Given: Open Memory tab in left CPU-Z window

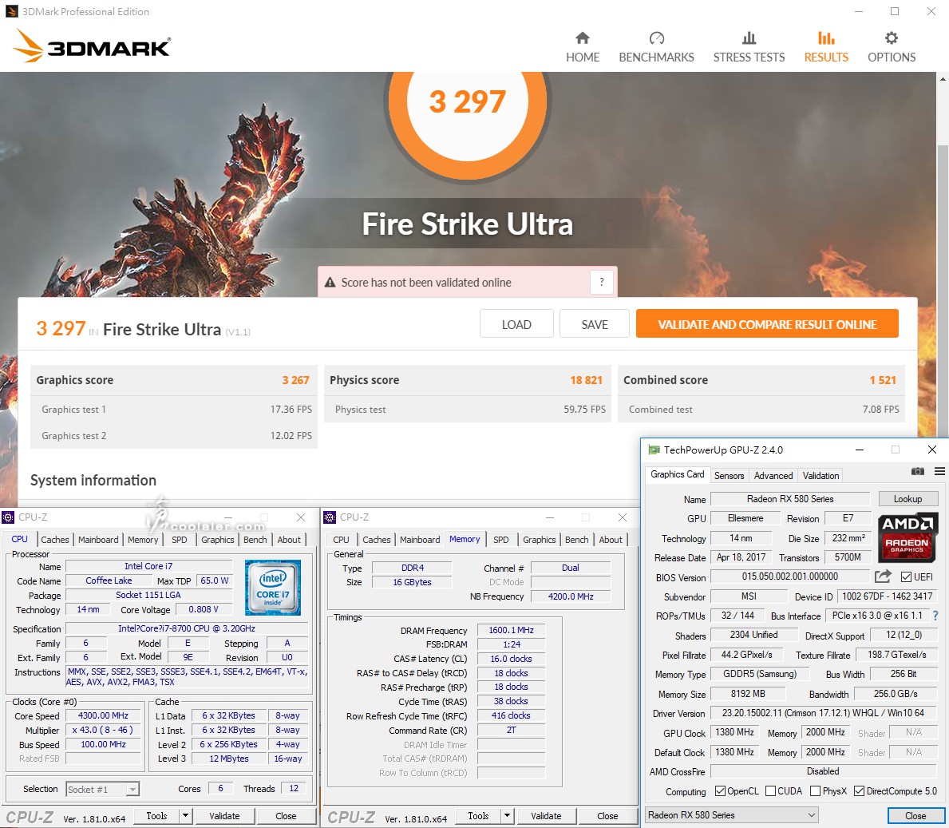Looking at the screenshot, I should pyautogui.click(x=143, y=539).
